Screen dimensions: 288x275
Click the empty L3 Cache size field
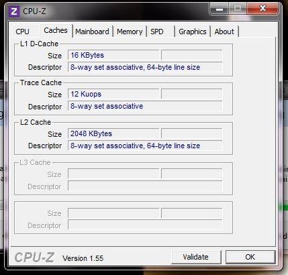click(113, 174)
